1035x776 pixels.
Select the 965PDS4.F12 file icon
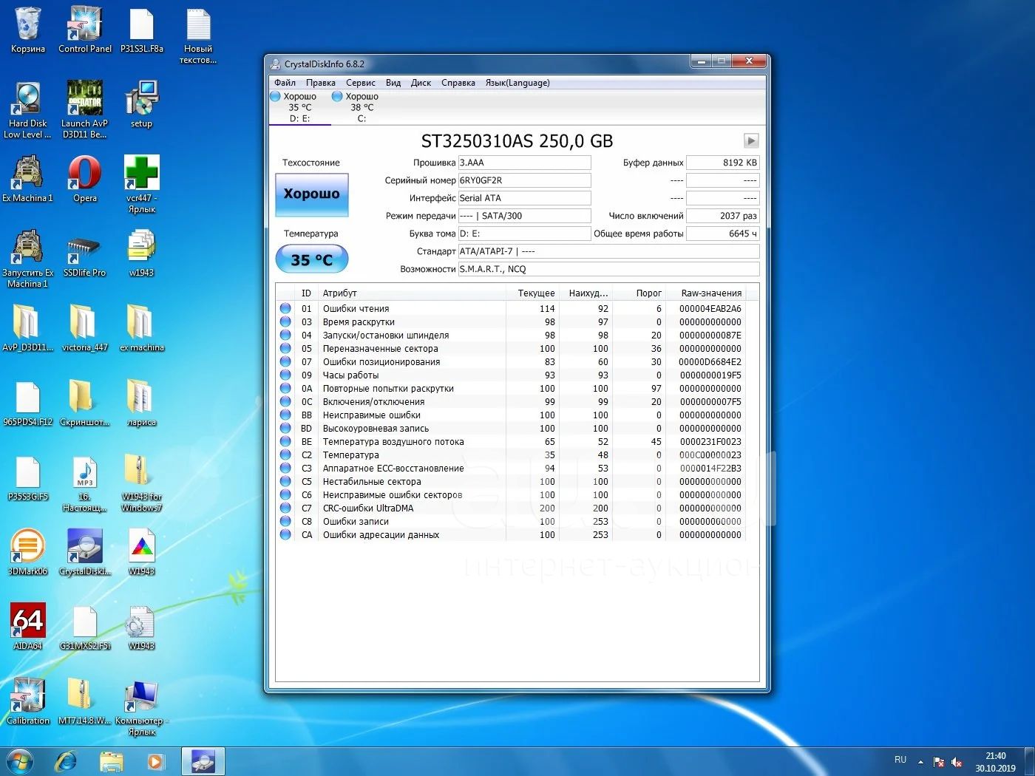(27, 403)
